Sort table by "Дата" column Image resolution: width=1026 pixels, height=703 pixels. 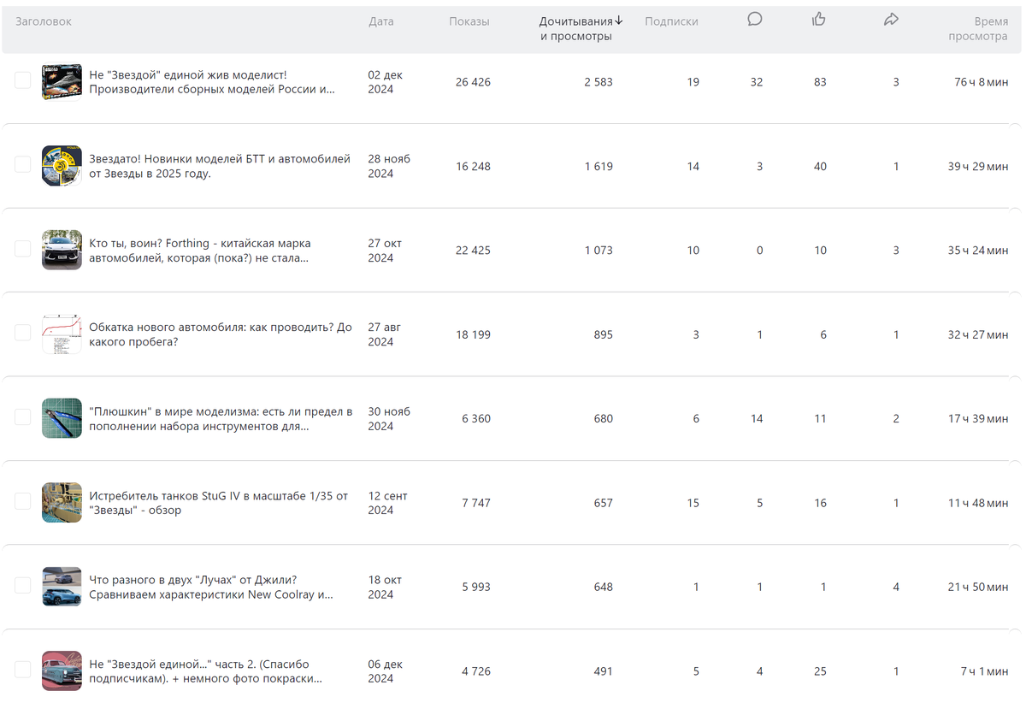coord(381,21)
